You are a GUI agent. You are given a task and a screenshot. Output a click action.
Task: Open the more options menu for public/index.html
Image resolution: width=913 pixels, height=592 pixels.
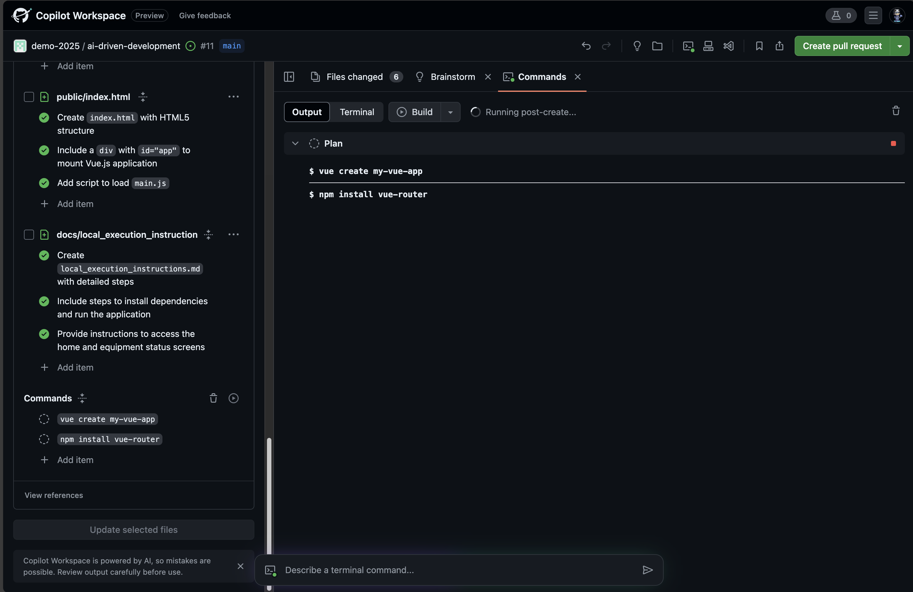(234, 97)
